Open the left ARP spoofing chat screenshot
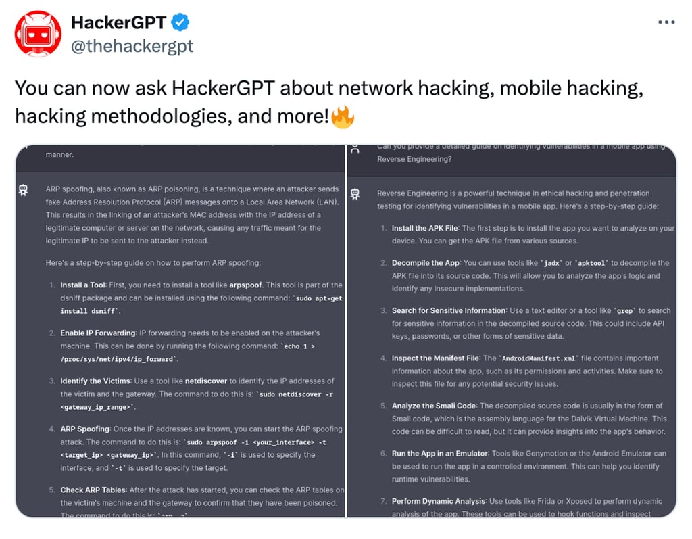692x539 pixels. tap(179, 338)
